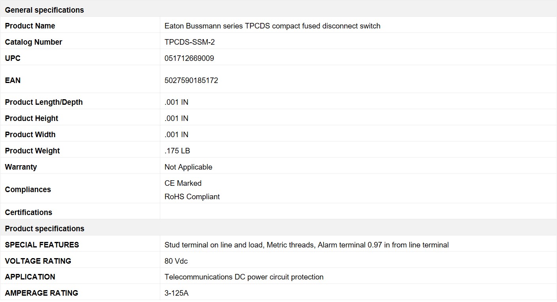The image size is (557, 302).
Task: Click the UPC value 051712669009
Action: coord(189,59)
